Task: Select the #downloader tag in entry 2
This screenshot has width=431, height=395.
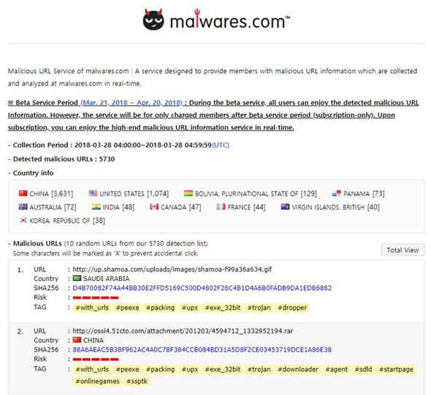Action: pyautogui.click(x=298, y=369)
